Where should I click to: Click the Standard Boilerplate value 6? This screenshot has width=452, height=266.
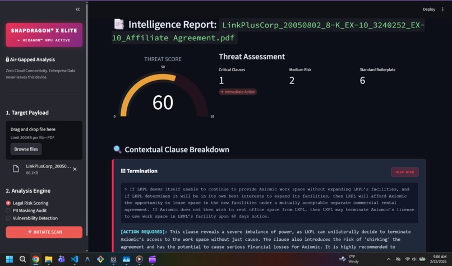(363, 80)
